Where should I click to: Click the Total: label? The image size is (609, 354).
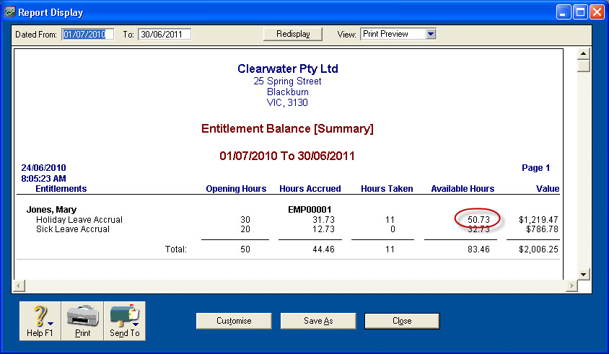coord(175,249)
